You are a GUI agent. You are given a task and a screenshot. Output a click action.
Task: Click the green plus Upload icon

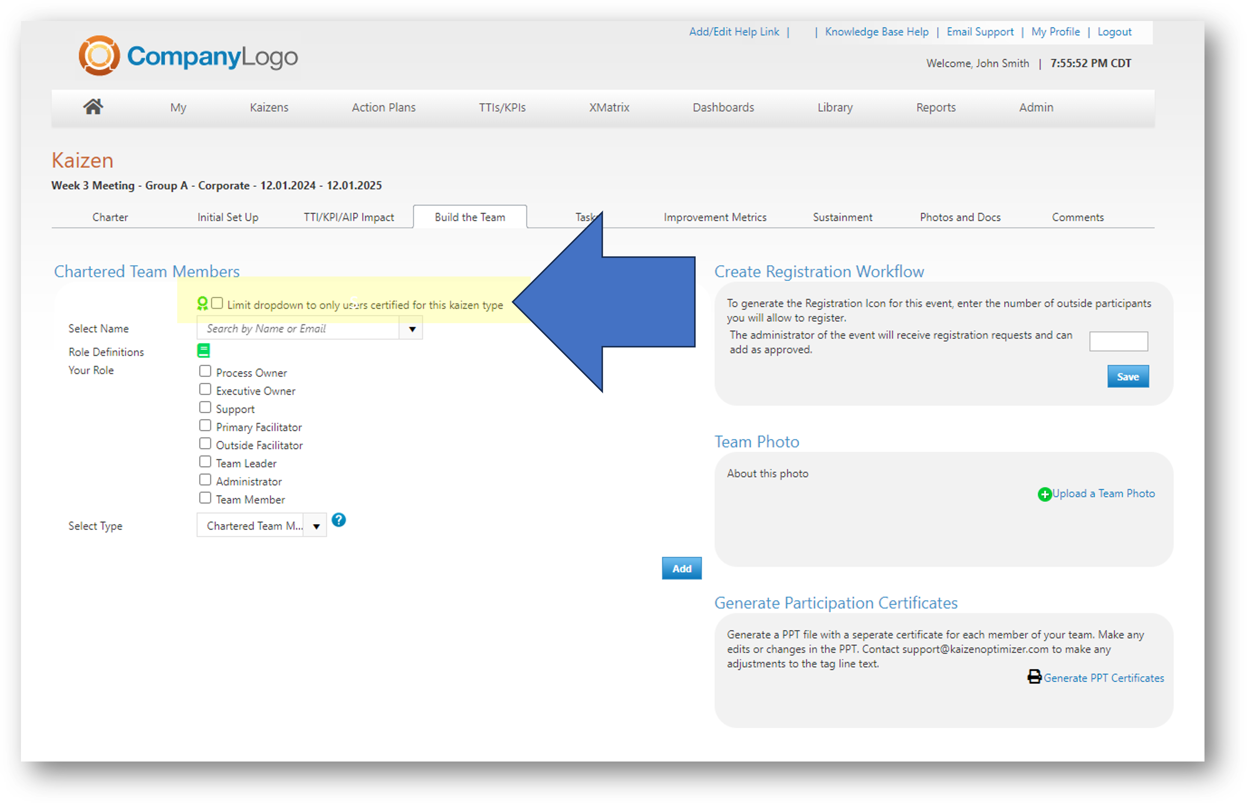click(1044, 494)
